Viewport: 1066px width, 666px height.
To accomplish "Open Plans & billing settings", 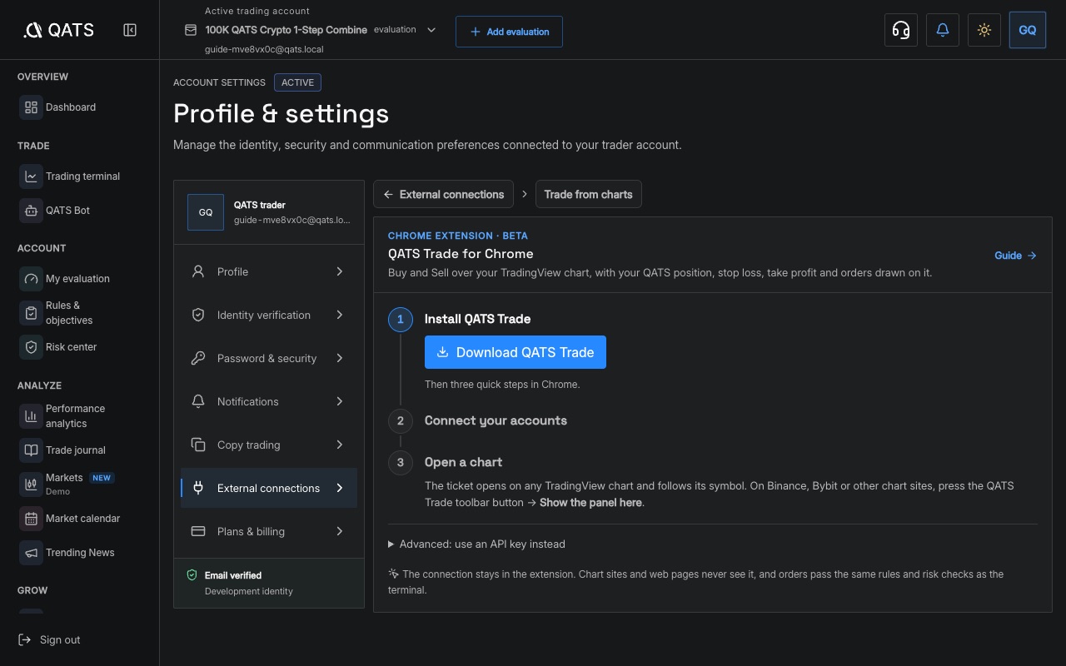I will click(x=269, y=531).
